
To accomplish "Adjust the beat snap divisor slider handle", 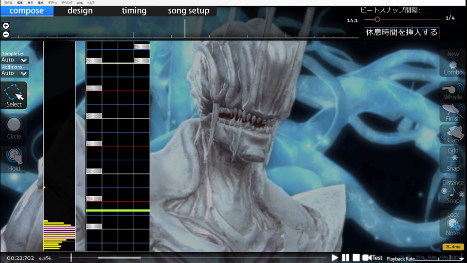I will coord(377,19).
